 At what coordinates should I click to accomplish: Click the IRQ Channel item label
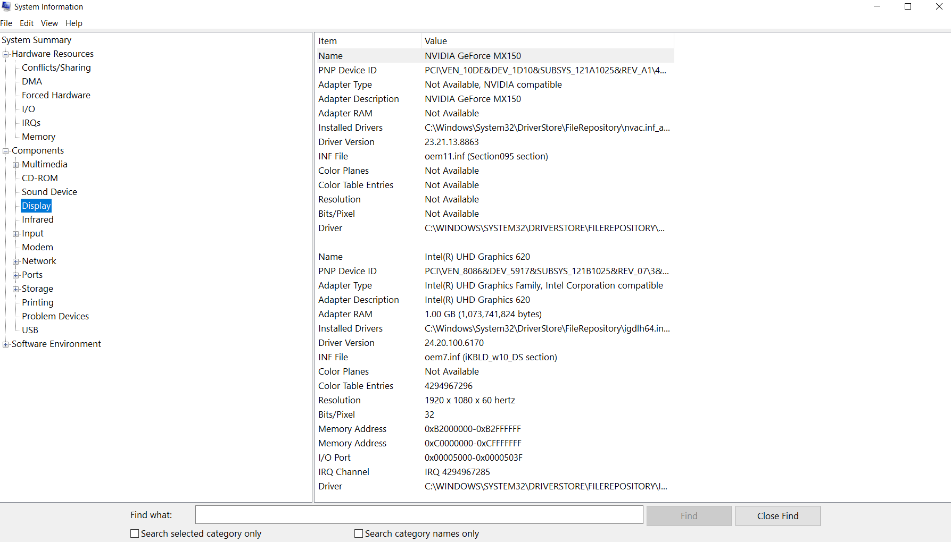344,472
